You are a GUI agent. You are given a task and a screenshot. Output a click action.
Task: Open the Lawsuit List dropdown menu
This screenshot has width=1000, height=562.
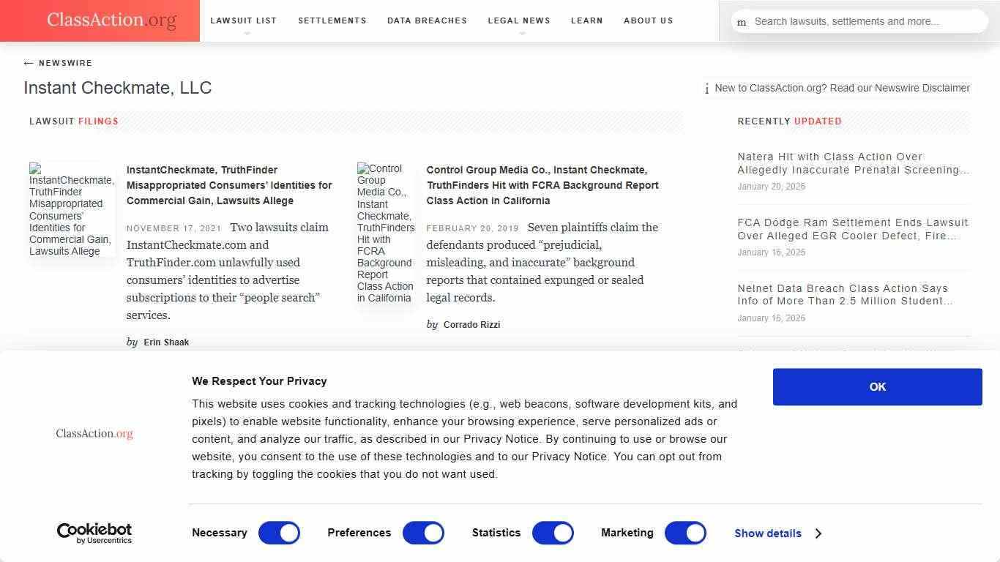point(243,21)
